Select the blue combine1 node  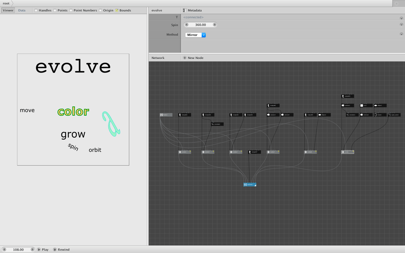[x=250, y=185]
